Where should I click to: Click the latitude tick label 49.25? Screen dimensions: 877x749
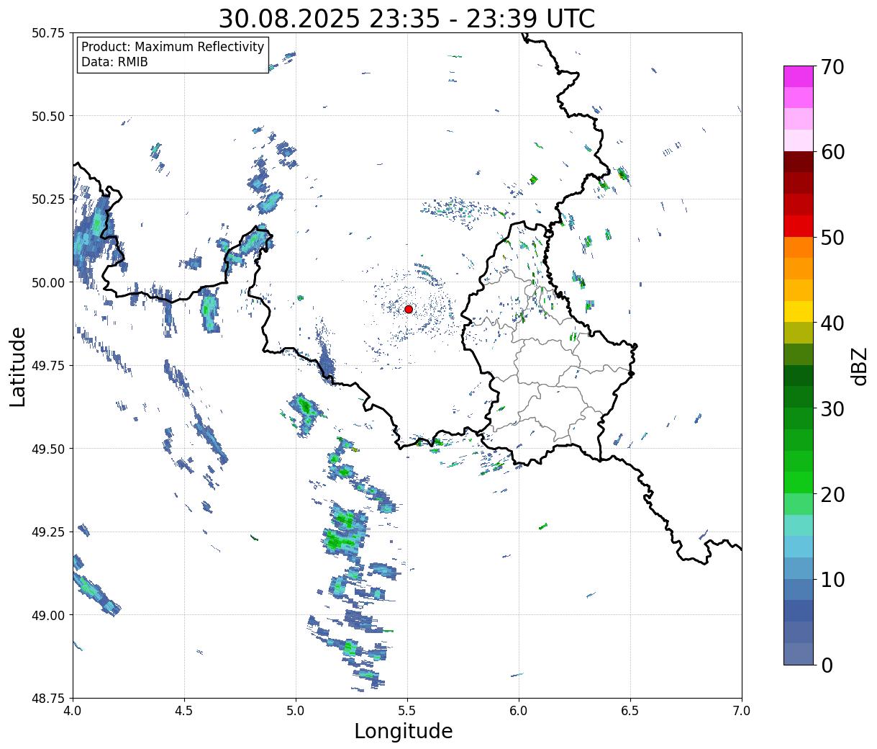48,532
